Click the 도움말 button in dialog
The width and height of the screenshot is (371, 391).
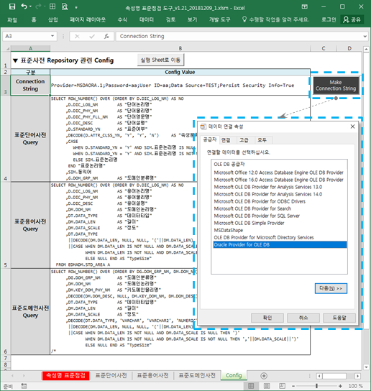(x=339, y=318)
